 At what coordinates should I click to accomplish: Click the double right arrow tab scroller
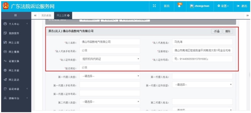tap(248, 16)
